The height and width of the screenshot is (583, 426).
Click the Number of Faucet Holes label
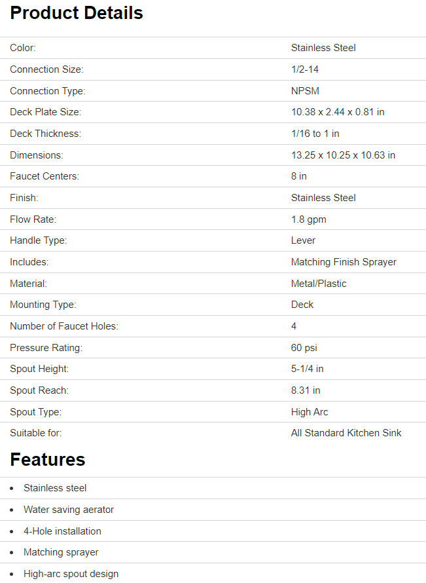(x=64, y=326)
